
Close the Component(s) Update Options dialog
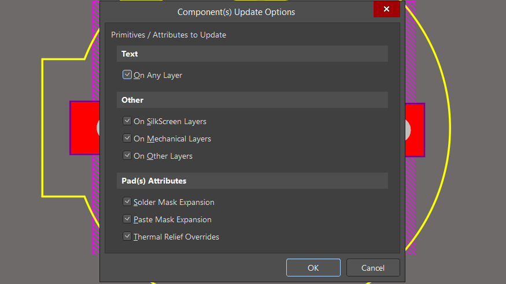point(386,9)
